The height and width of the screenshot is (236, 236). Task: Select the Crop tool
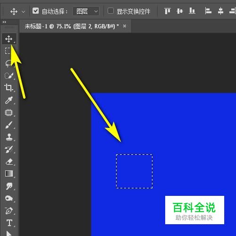pyautogui.click(x=8, y=88)
